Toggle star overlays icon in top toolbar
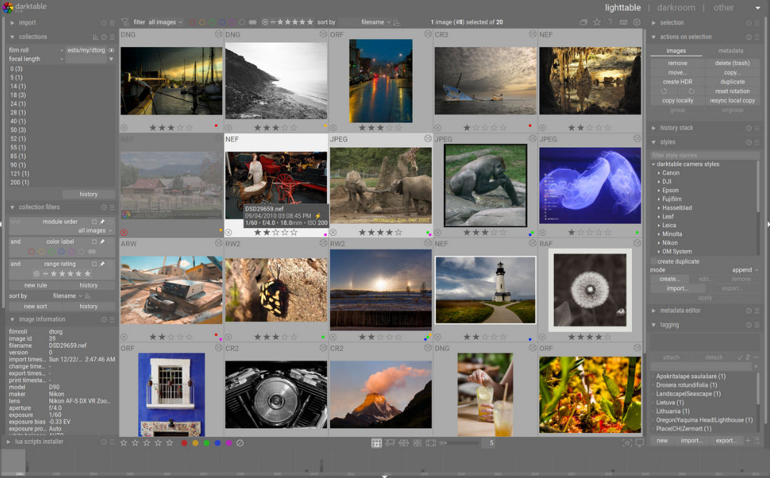The image size is (770, 478). point(597,22)
